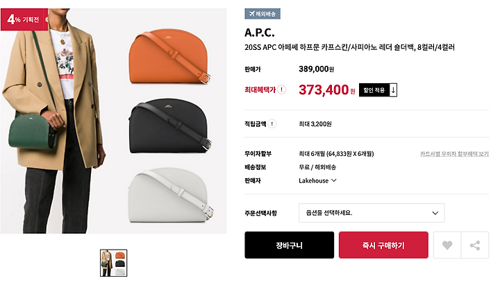Click the share icon button

475,245
